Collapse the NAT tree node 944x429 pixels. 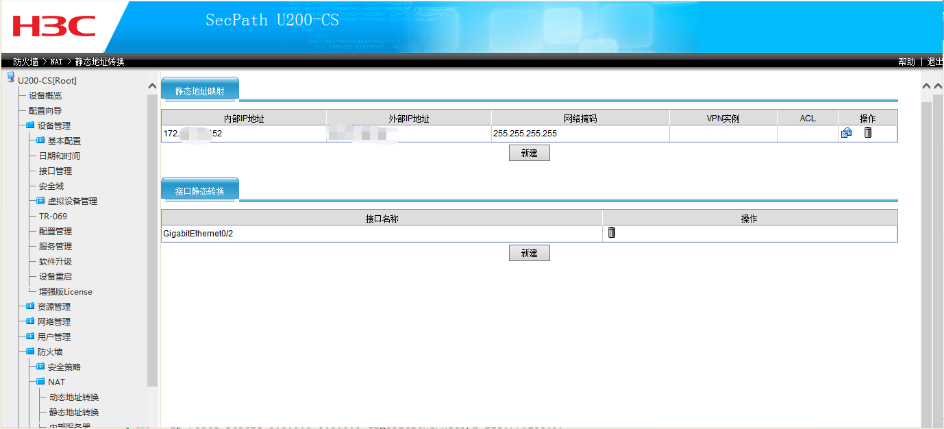40,382
